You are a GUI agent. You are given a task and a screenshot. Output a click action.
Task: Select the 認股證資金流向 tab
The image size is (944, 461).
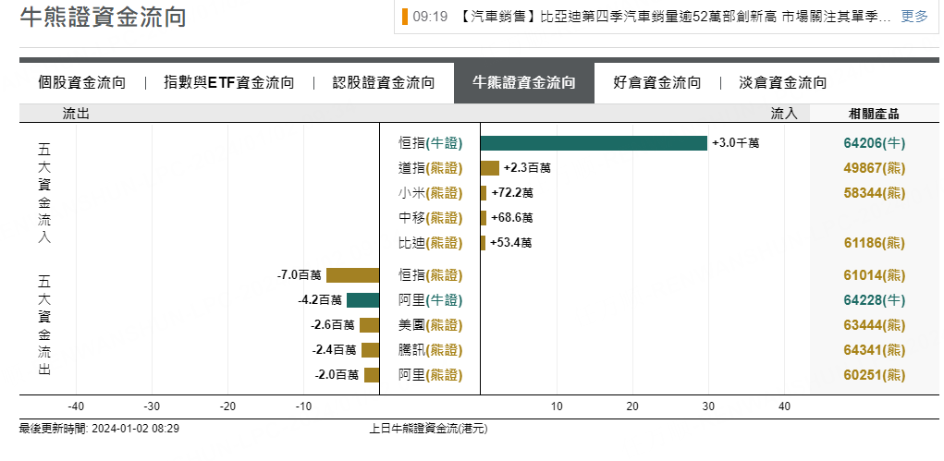tap(384, 82)
